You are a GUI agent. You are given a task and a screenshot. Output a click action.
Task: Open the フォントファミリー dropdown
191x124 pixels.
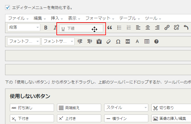coord(24,41)
